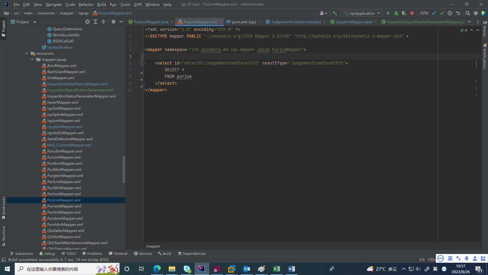Toggle the Terminal tool window

[118, 253]
